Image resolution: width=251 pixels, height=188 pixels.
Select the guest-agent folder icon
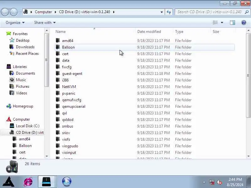58,73
